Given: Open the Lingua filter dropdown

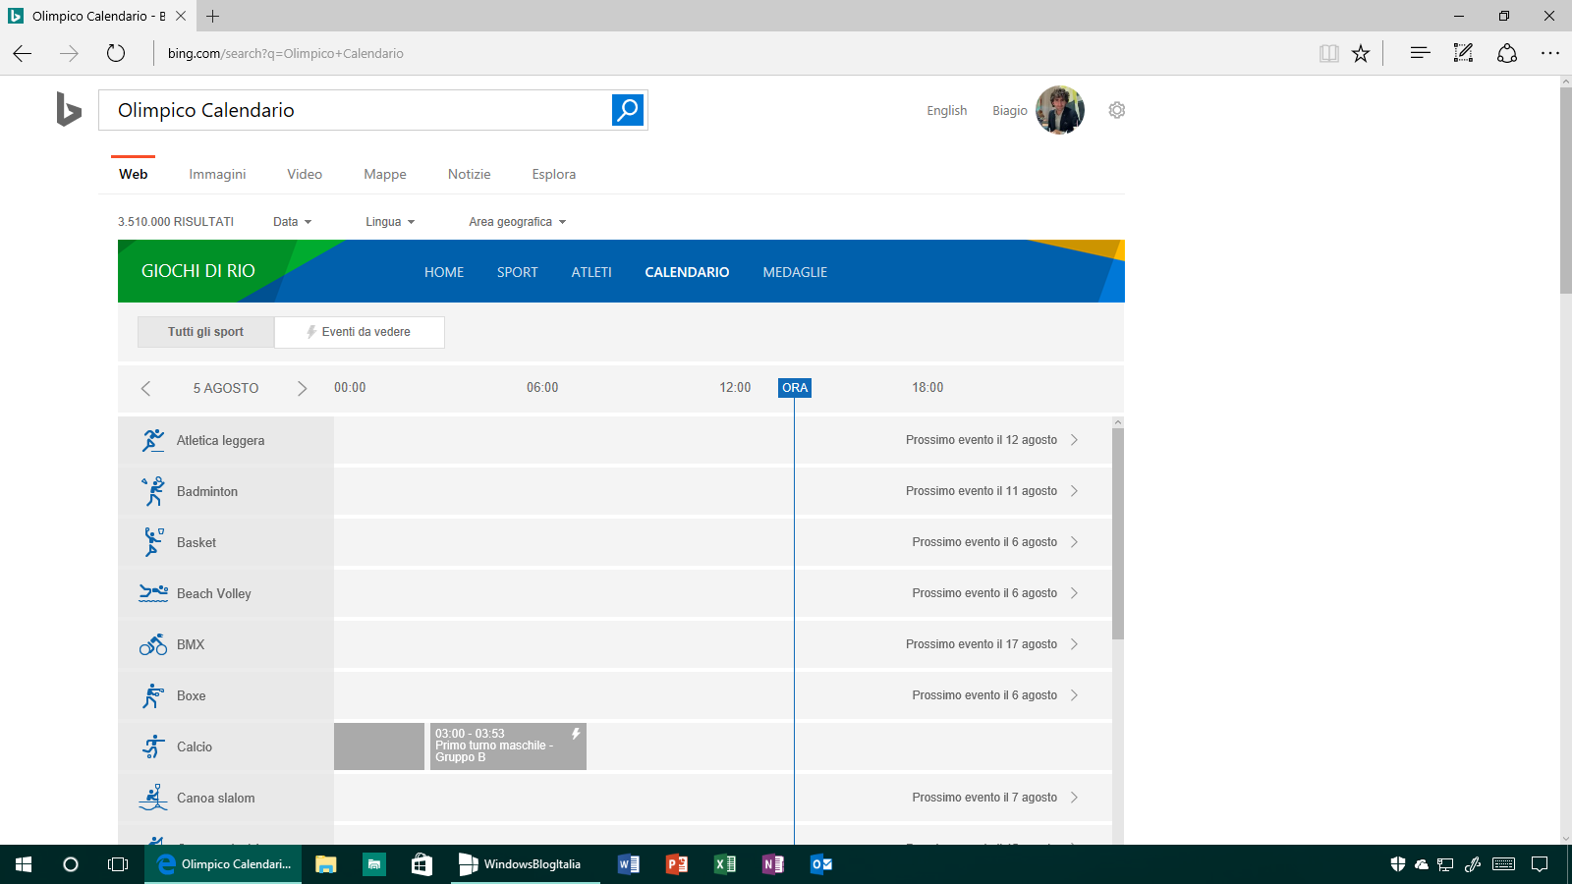Looking at the screenshot, I should [x=390, y=222].
